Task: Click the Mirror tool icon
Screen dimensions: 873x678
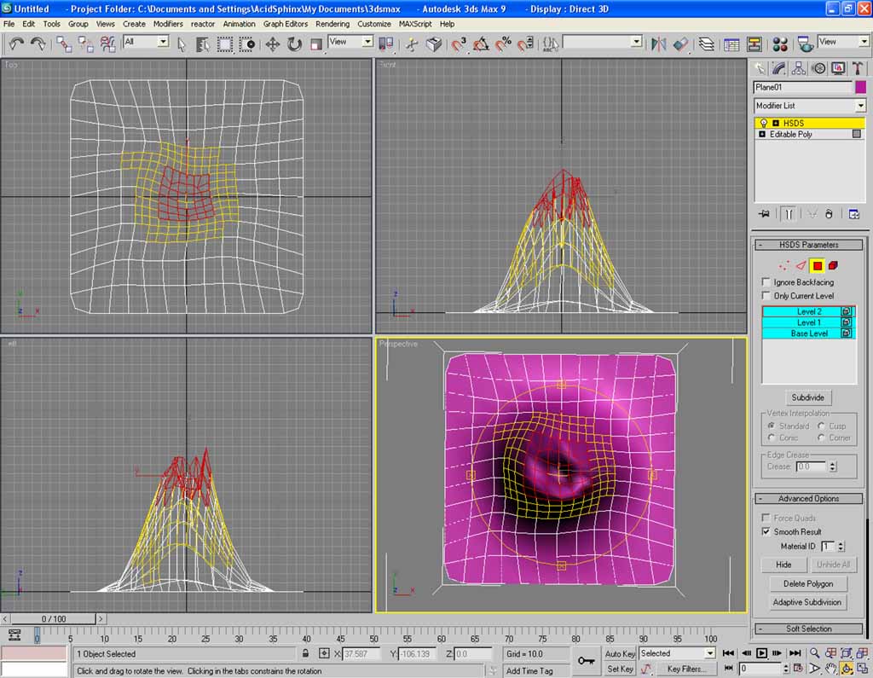Action: (658, 43)
